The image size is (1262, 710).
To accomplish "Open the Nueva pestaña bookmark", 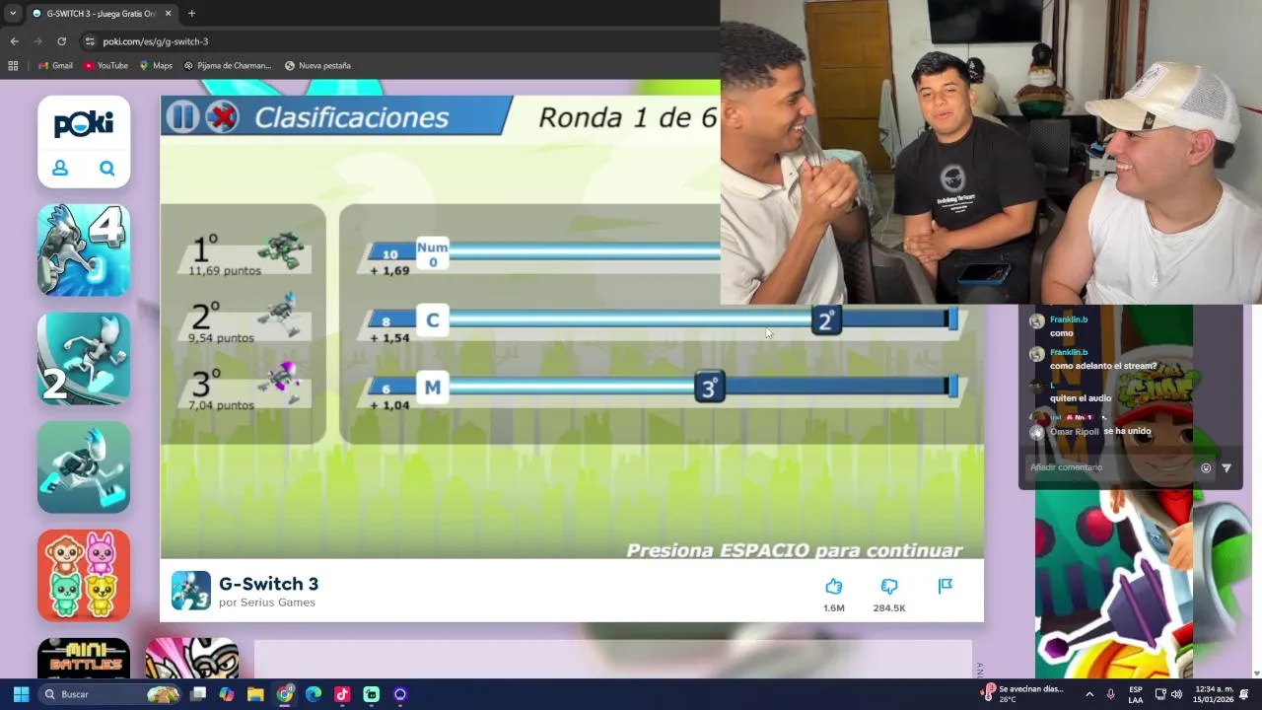I will [x=317, y=65].
